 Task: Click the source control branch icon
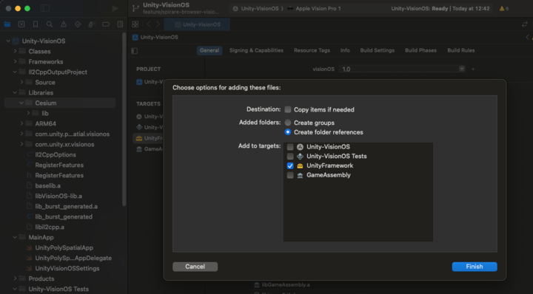tap(135, 8)
